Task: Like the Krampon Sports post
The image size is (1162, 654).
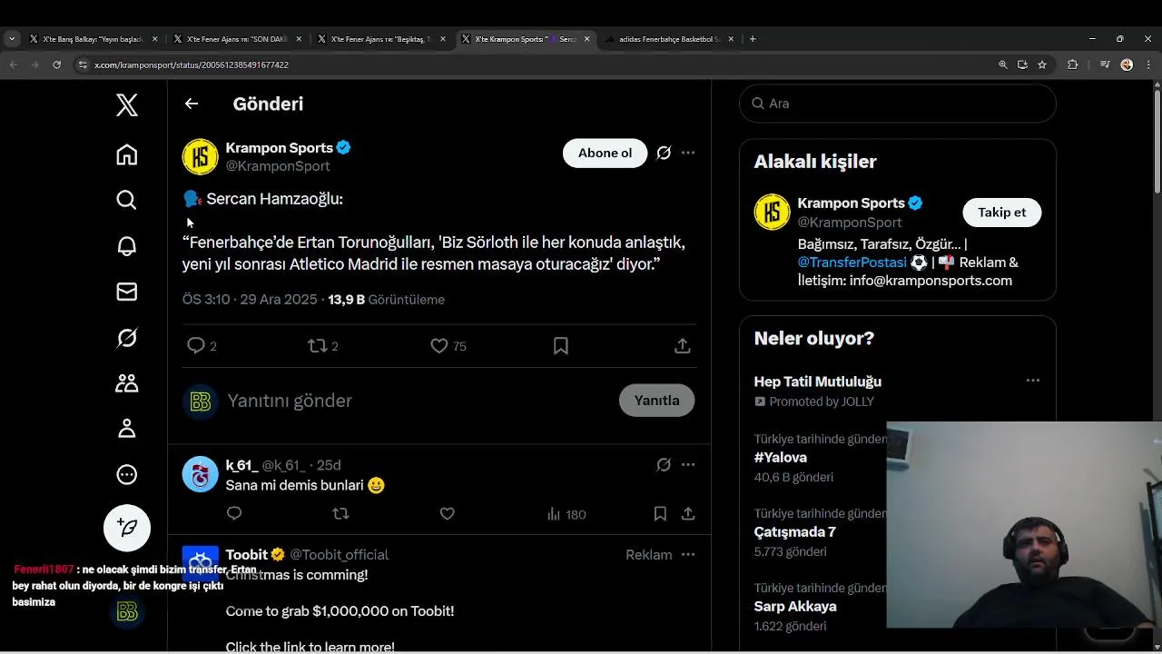Action: (439, 346)
